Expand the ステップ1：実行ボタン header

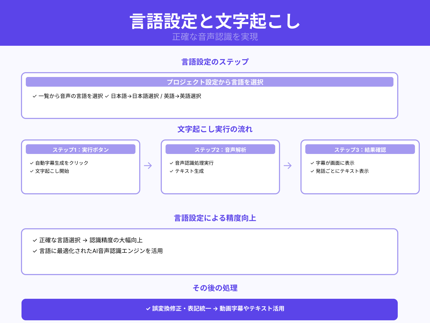tap(81, 149)
